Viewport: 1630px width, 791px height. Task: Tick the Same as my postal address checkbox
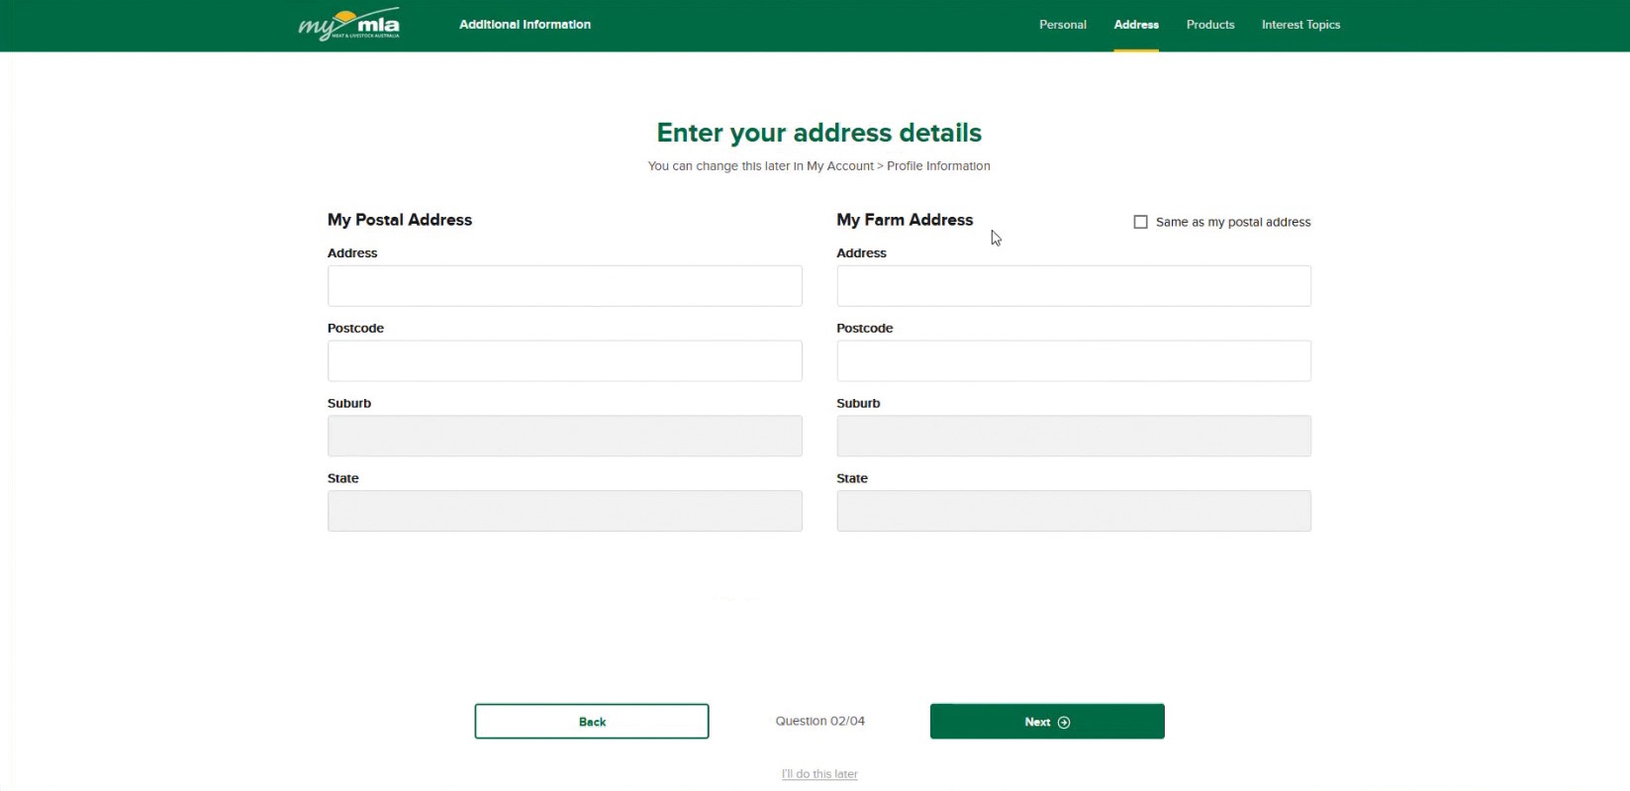[x=1140, y=222]
